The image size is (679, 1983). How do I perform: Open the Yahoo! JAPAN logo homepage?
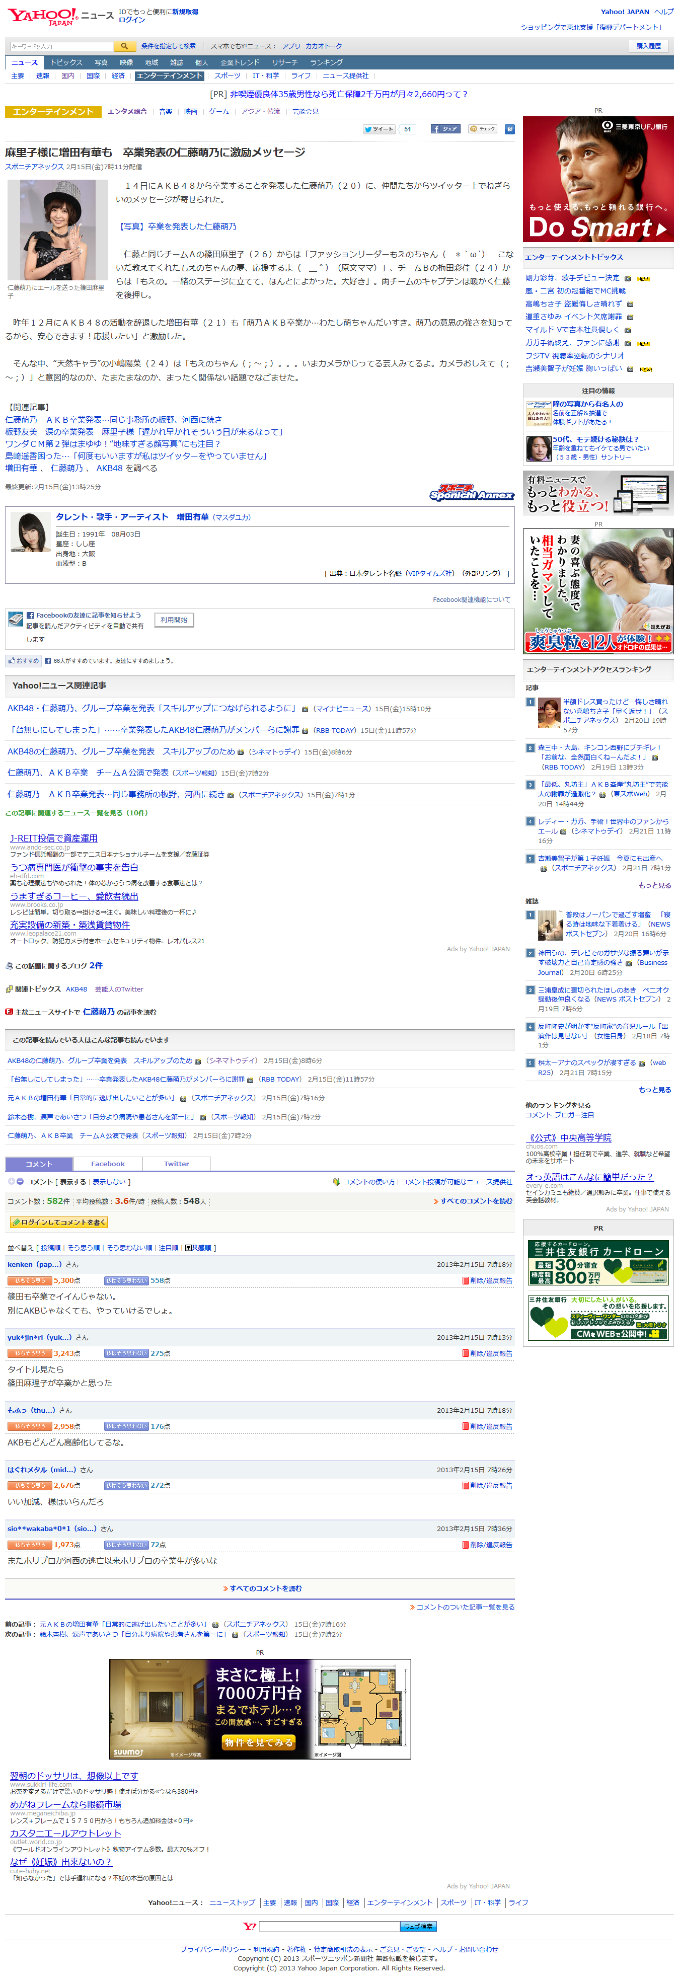click(x=43, y=16)
